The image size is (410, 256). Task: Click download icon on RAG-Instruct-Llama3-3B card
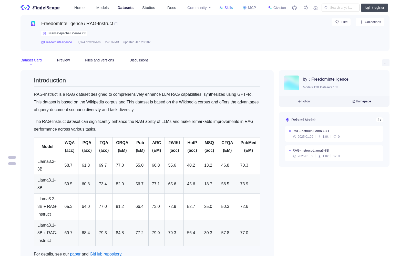pos(320,137)
